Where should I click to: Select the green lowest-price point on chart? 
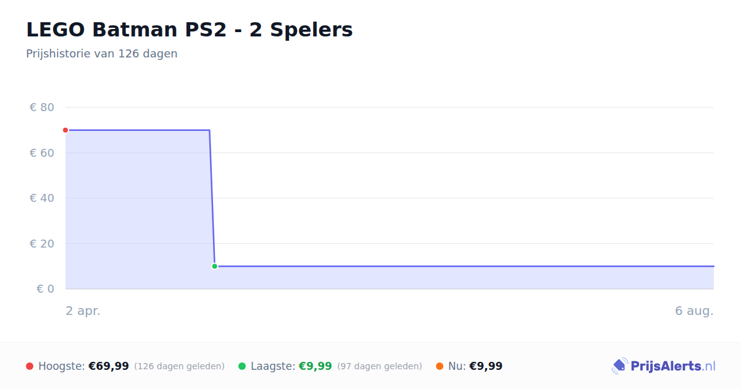point(214,266)
